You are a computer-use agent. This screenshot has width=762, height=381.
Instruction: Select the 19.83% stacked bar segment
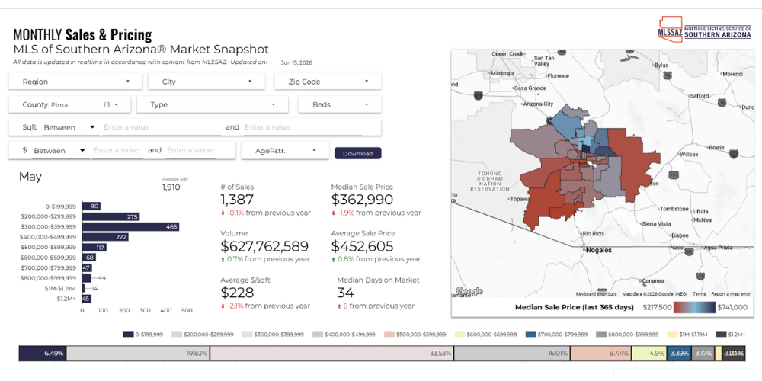[x=138, y=354]
